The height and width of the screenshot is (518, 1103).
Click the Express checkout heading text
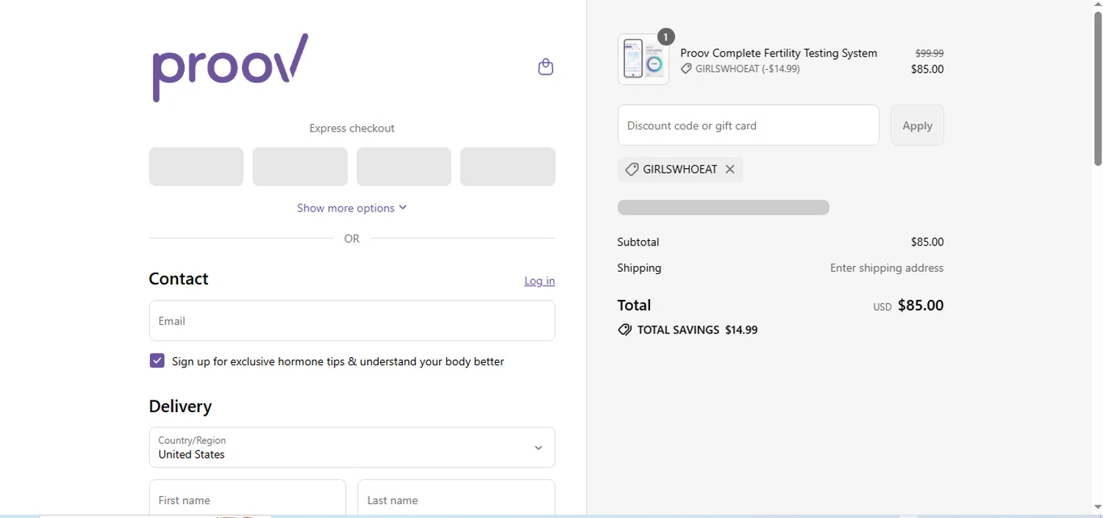351,129
